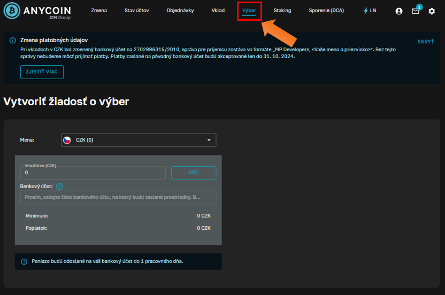
Task: Open the user profile account icon
Action: point(398,11)
